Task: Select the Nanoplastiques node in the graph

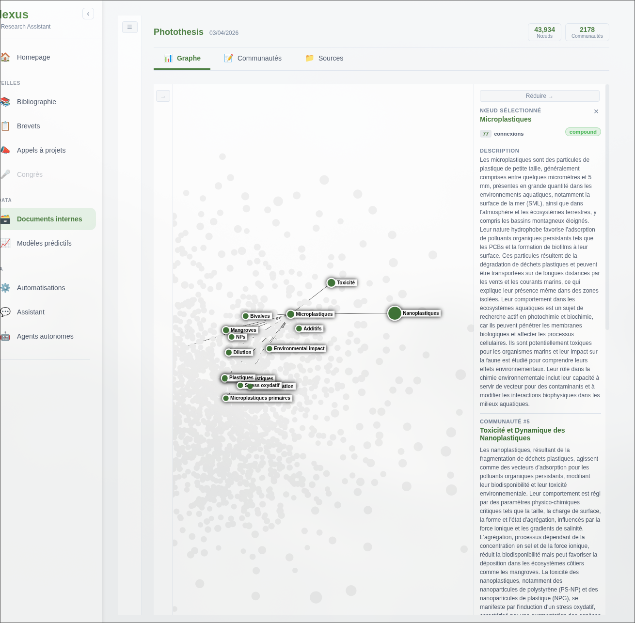Action: coord(394,313)
